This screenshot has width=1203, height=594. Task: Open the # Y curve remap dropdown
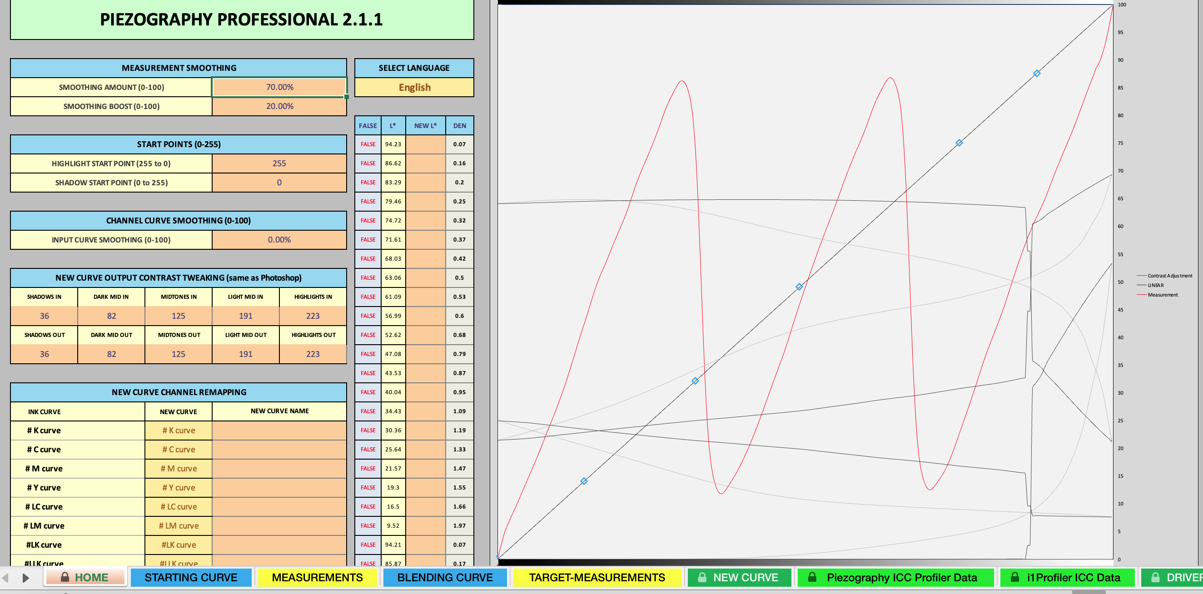pos(179,488)
